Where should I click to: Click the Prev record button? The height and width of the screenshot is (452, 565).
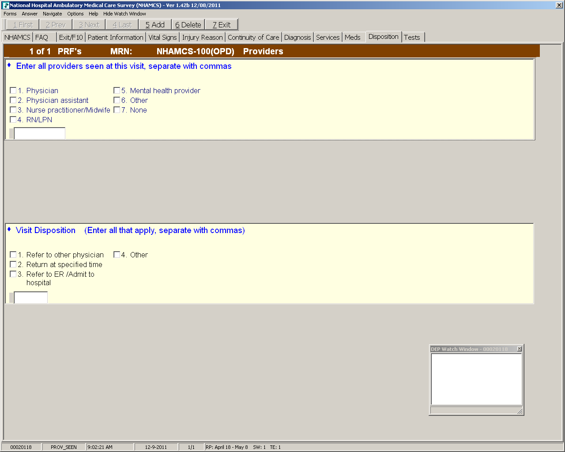tap(56, 25)
